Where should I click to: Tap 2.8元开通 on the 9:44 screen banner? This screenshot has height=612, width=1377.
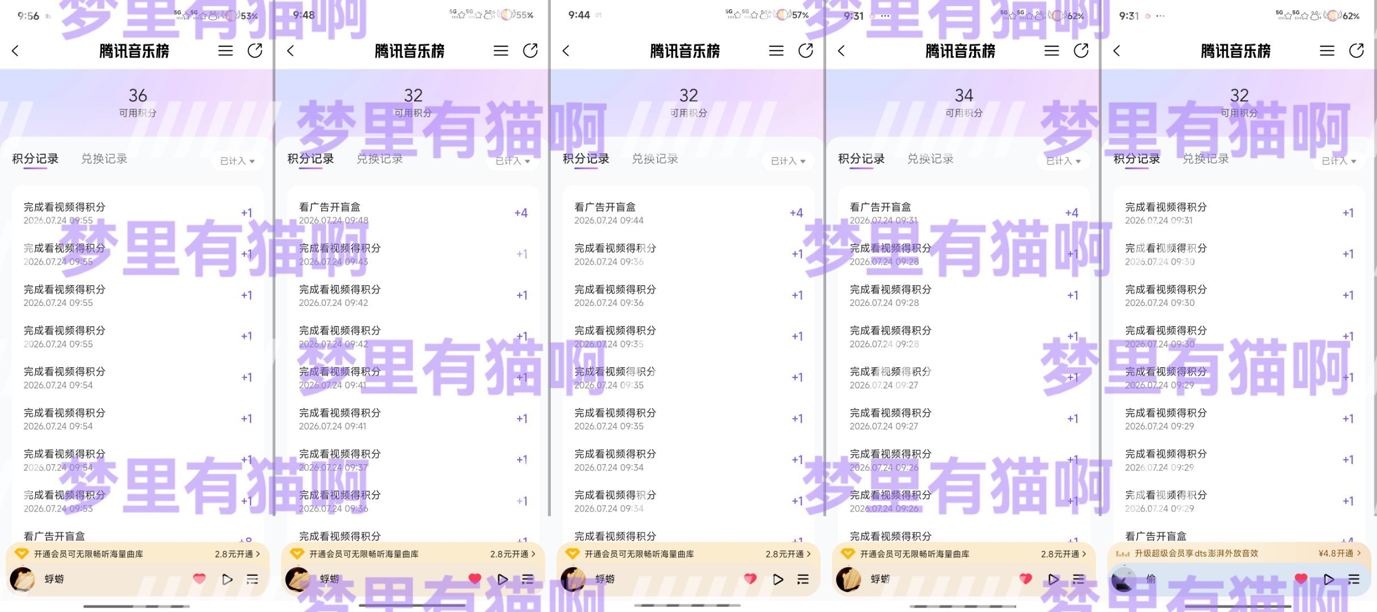788,554
